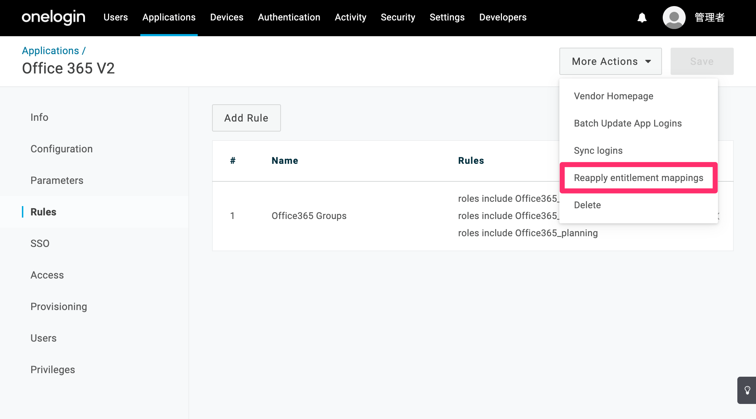Choose Batch Update App Logins
This screenshot has width=756, height=419.
tap(628, 123)
